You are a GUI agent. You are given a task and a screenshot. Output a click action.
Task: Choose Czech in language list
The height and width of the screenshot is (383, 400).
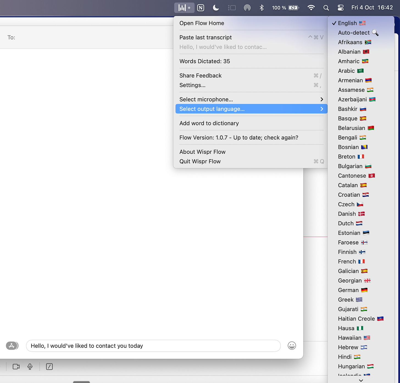click(361, 204)
